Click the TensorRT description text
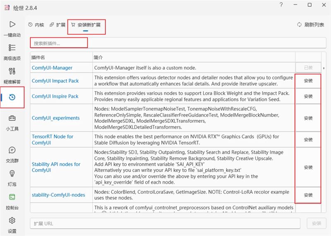Viewport: 331px width, 236px height. 187,140
